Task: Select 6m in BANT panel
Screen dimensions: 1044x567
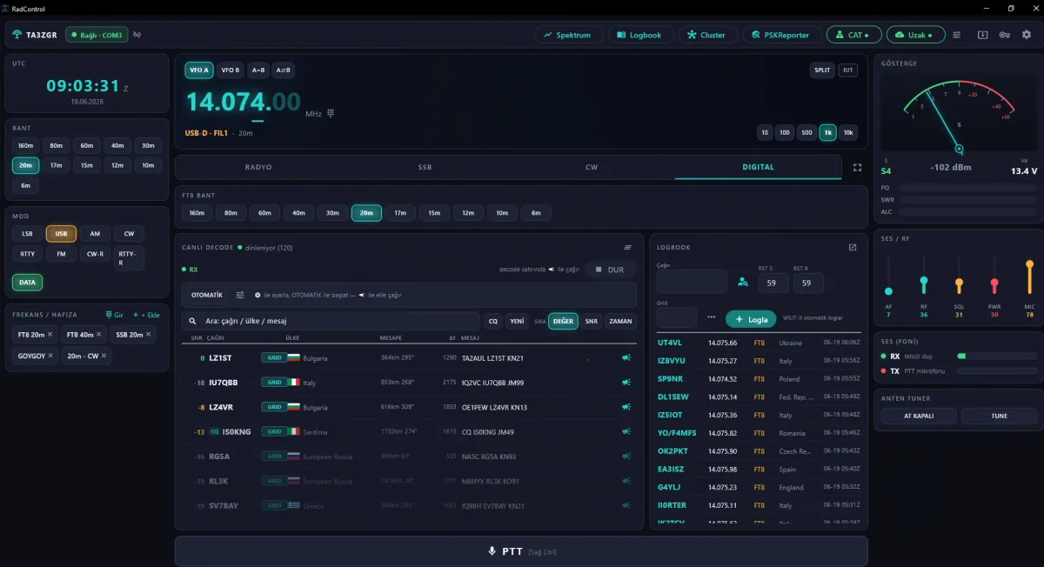Action: [x=25, y=185]
